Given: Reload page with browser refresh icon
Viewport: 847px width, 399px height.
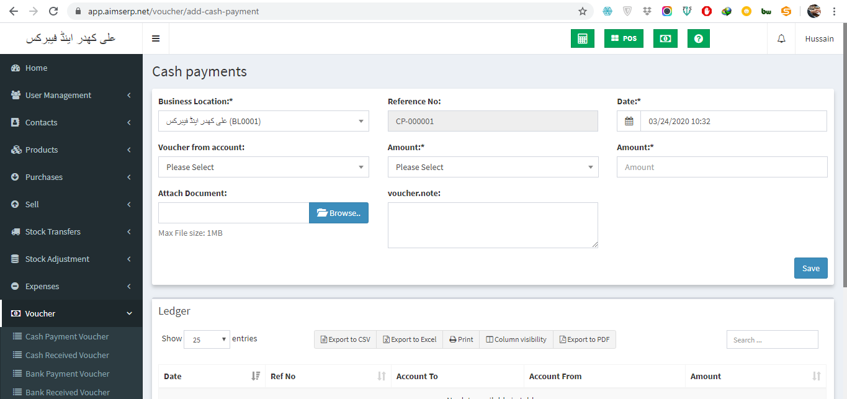Looking at the screenshot, I should click(x=53, y=11).
